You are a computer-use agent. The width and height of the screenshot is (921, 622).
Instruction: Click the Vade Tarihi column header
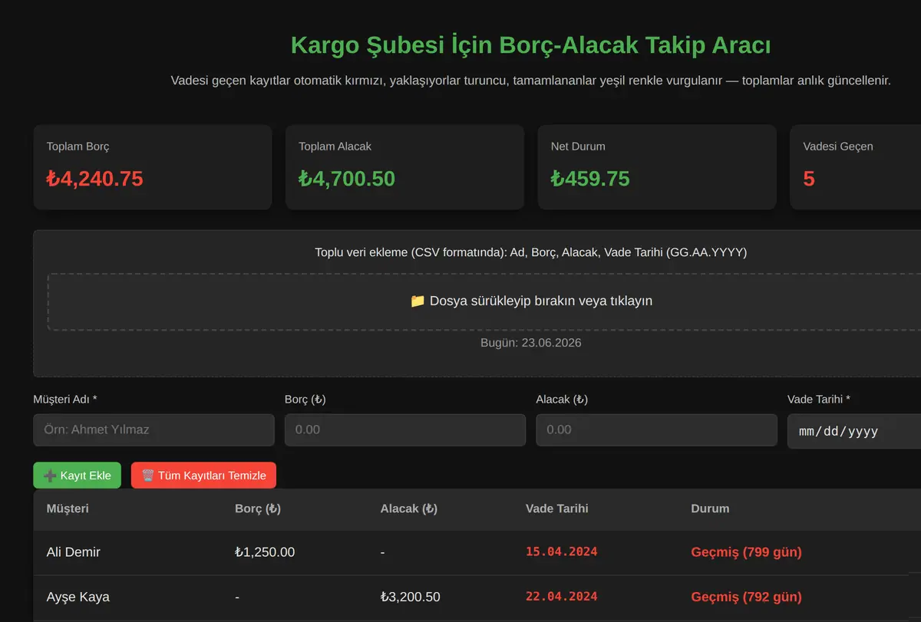(x=557, y=508)
